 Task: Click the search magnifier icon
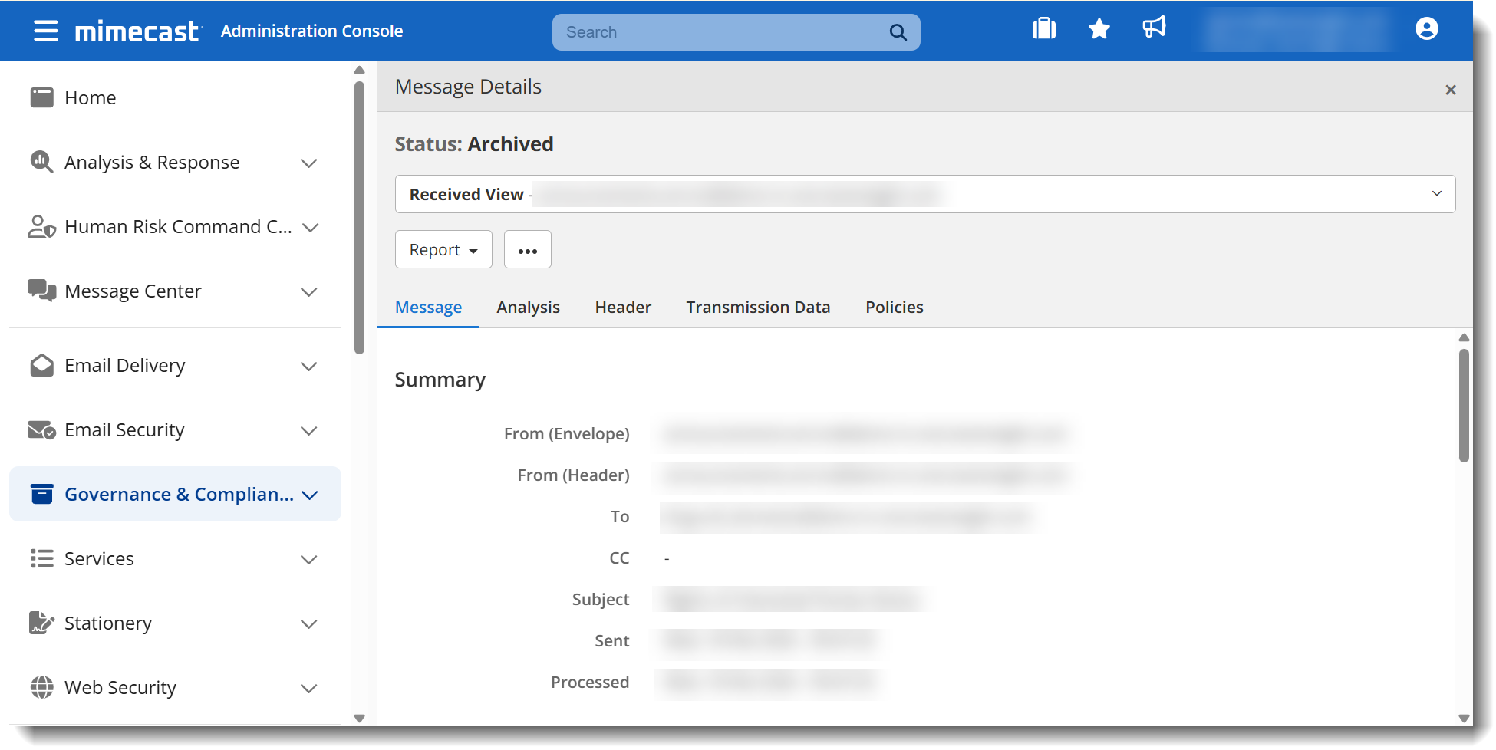click(898, 32)
